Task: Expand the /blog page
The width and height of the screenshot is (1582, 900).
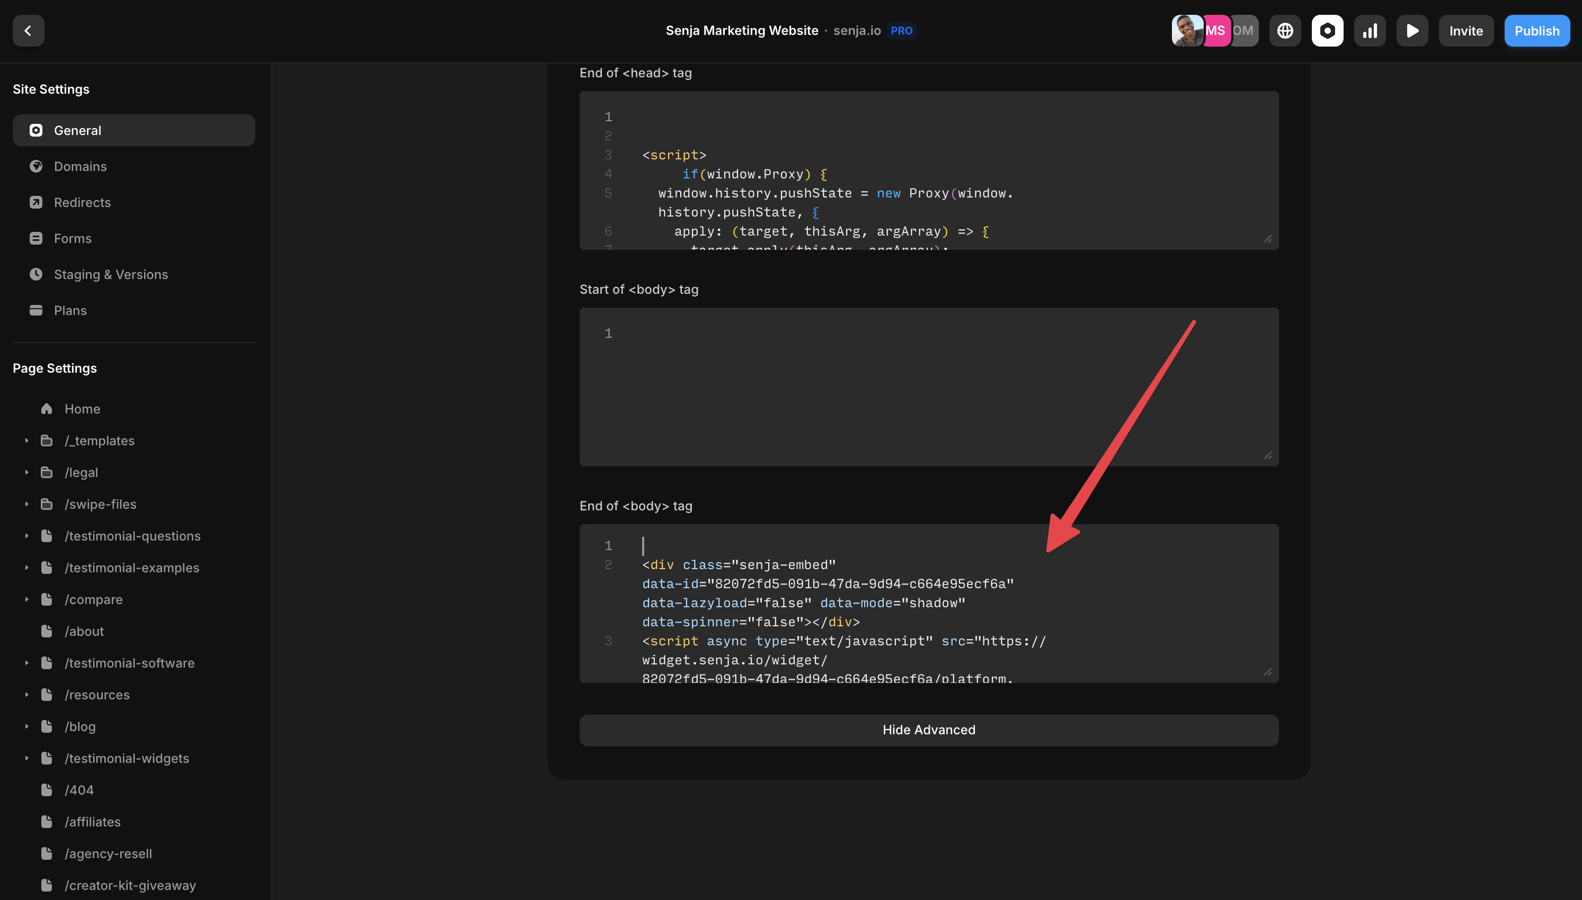Action: point(26,727)
